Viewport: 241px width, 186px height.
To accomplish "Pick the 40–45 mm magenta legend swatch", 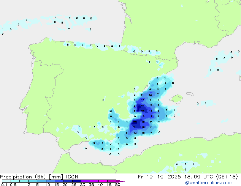I will [103, 181].
